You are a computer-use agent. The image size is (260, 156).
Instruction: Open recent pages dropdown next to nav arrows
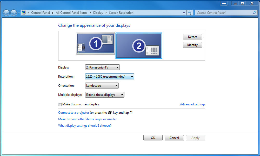(x=19, y=13)
